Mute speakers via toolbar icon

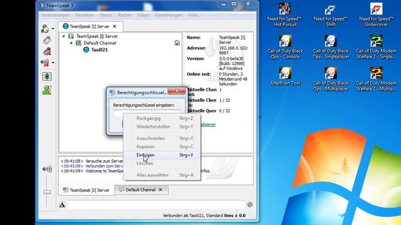[45, 62]
